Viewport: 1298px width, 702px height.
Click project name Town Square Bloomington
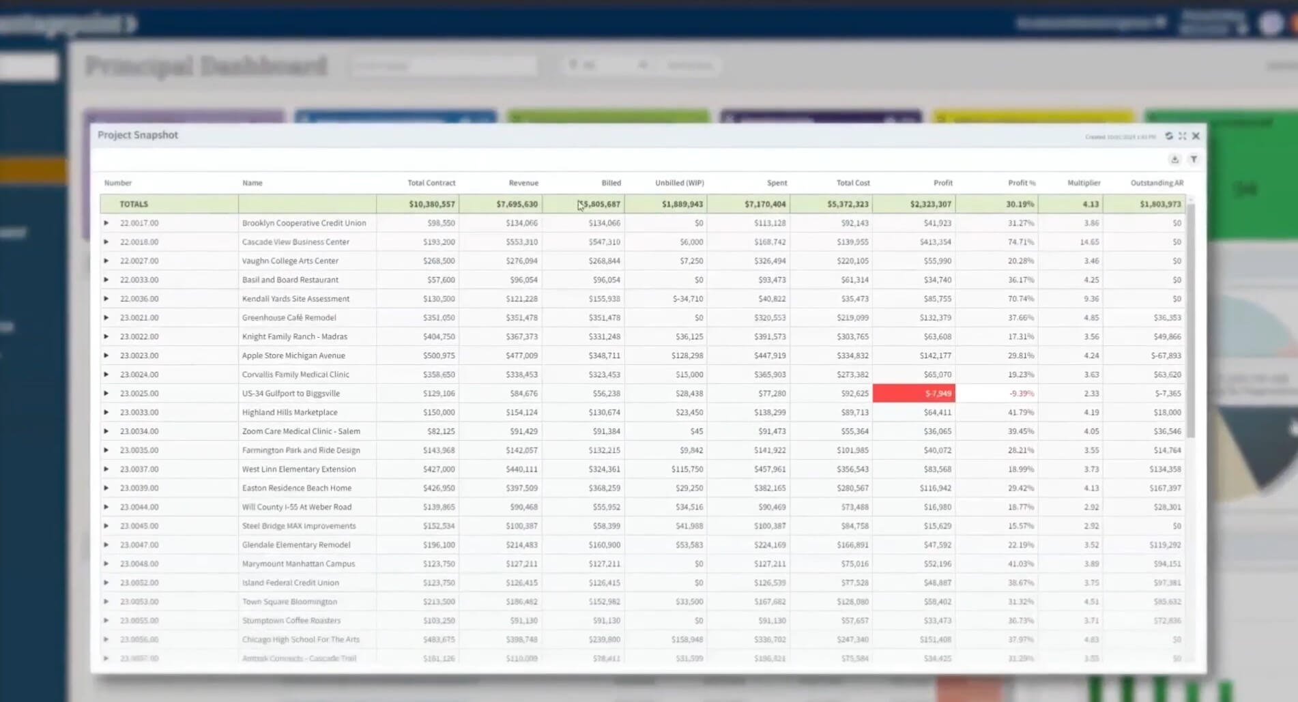(289, 602)
